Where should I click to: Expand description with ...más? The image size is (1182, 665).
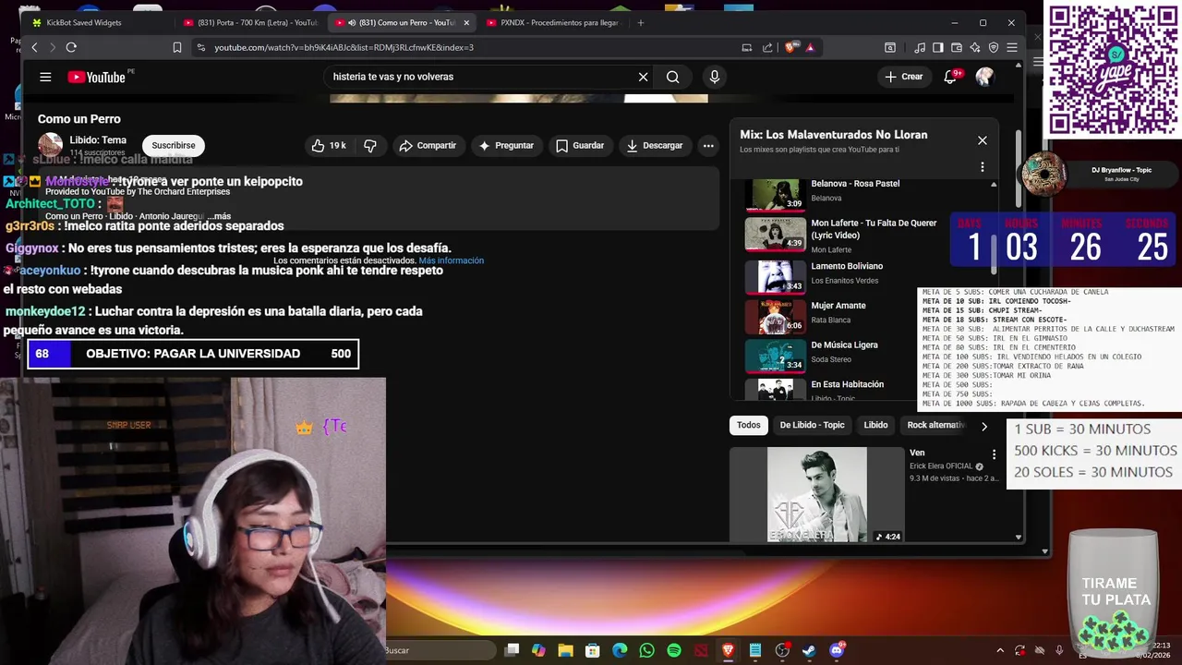(x=219, y=216)
